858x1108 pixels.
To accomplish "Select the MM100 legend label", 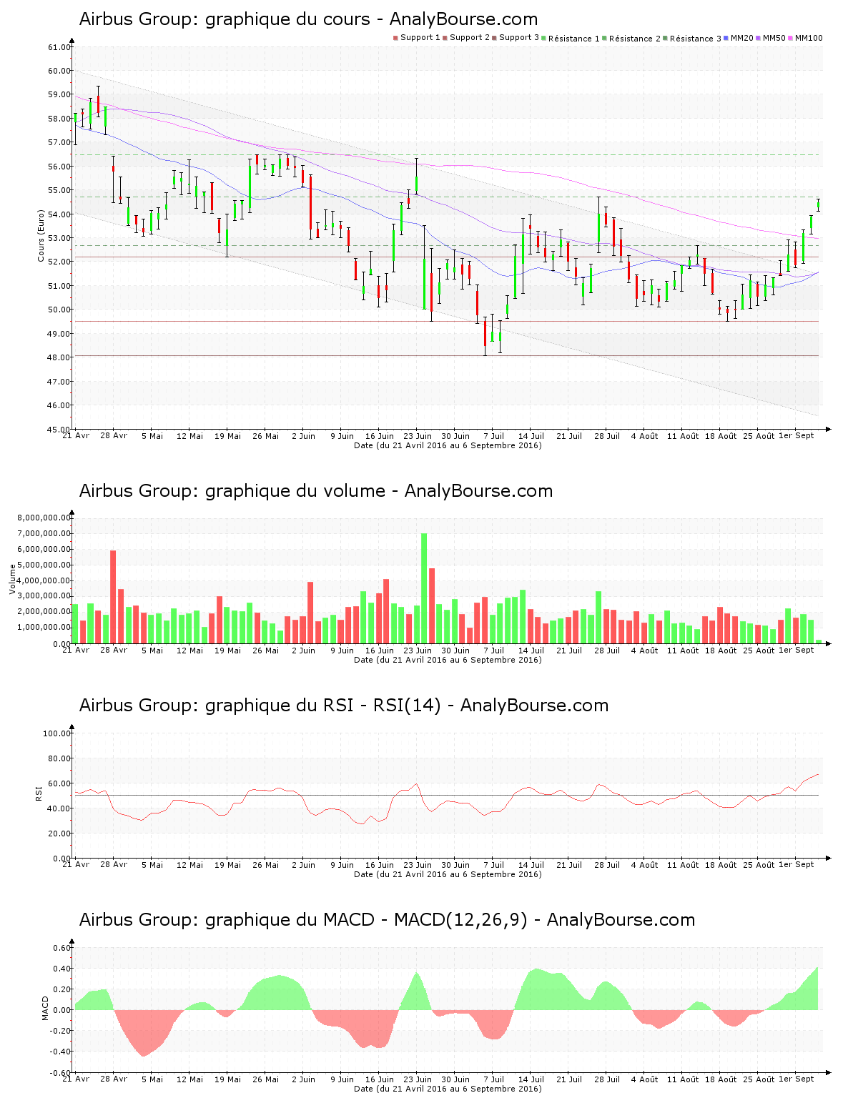I will pyautogui.click(x=809, y=38).
